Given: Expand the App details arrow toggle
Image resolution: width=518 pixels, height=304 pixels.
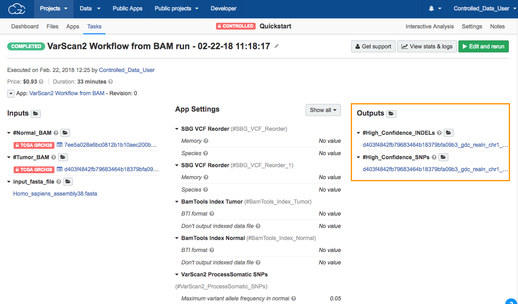Looking at the screenshot, I should [11, 93].
